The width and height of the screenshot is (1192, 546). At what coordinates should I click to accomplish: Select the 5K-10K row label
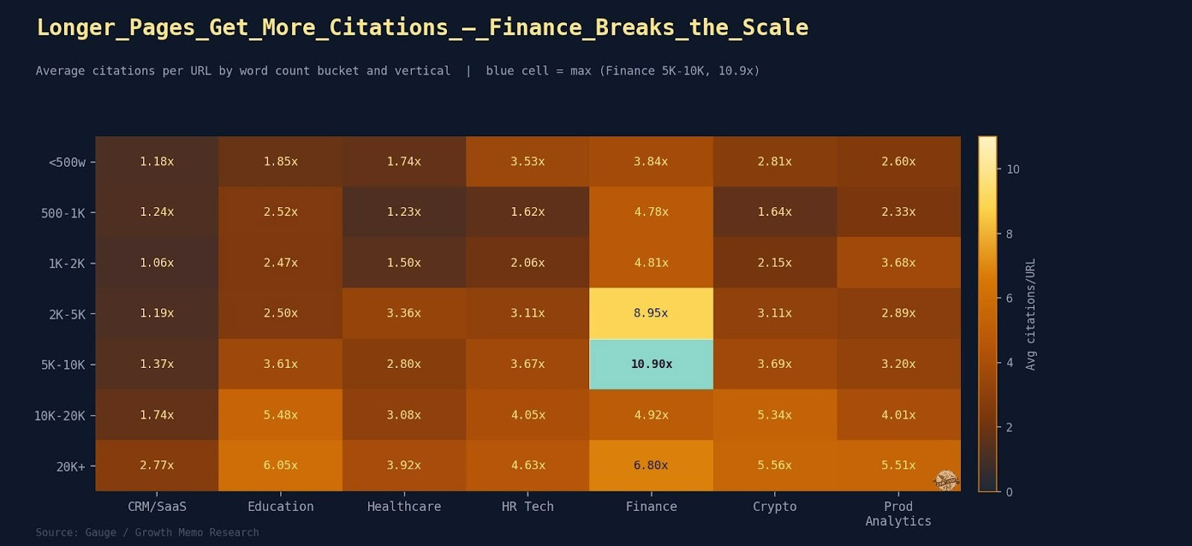63,365
